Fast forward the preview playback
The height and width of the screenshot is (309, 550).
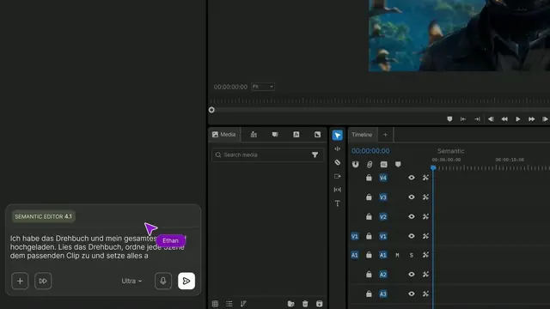pyautogui.click(x=531, y=119)
